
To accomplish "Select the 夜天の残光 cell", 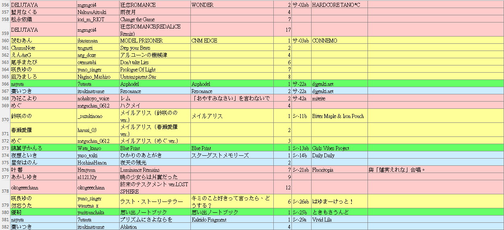I will pos(155,163).
